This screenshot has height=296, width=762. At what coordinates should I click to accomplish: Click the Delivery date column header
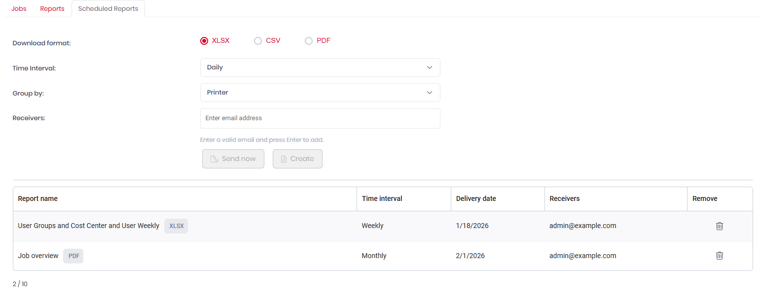tap(476, 199)
